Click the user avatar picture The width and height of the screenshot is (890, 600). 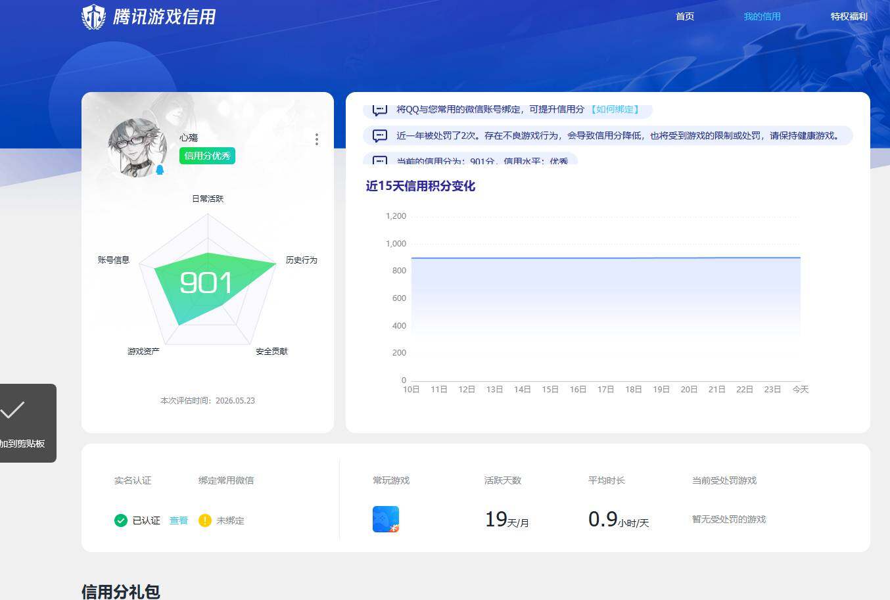(137, 148)
